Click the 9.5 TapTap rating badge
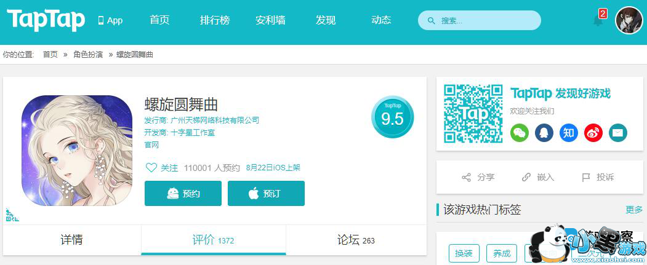Viewport: 647px width, 265px height. [x=392, y=117]
